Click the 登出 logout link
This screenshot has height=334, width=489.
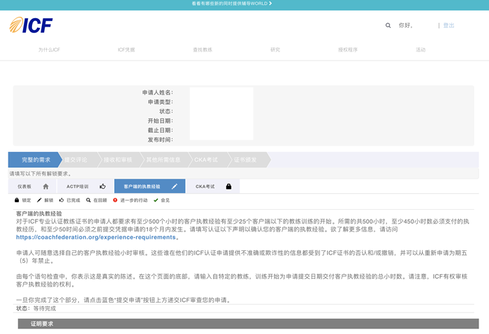click(448, 25)
